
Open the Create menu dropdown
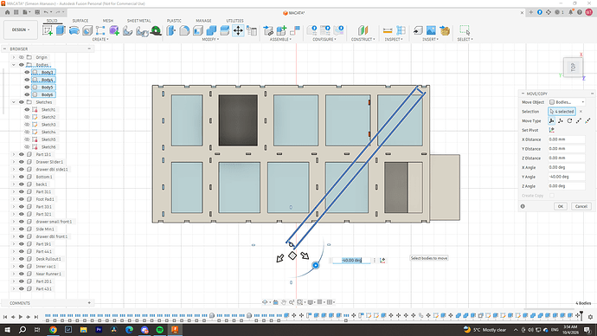100,39
